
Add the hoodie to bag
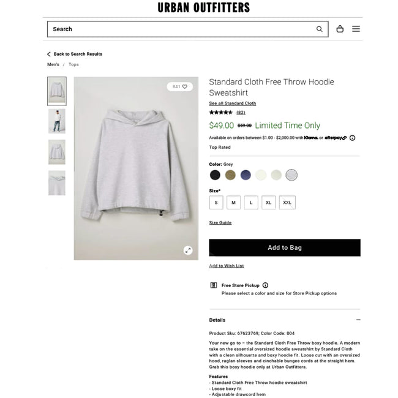(285, 247)
